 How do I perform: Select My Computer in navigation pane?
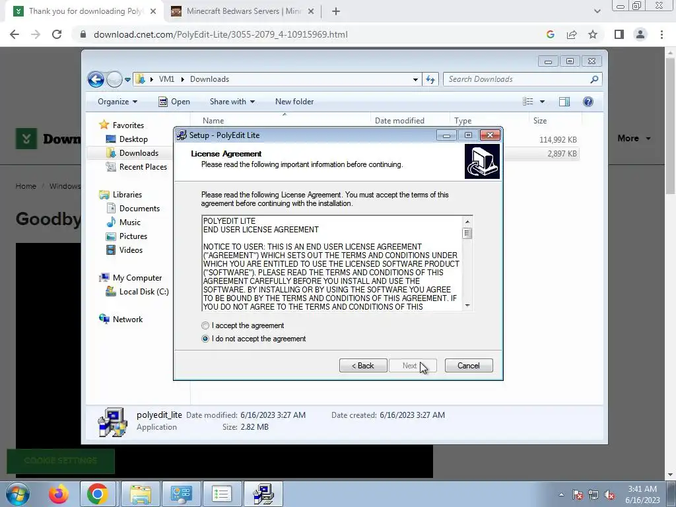137,278
